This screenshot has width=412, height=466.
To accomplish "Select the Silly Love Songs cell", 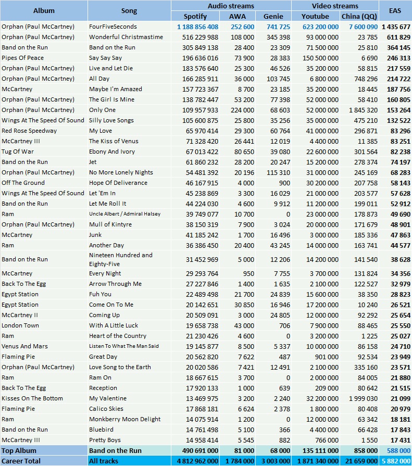I will (129, 120).
